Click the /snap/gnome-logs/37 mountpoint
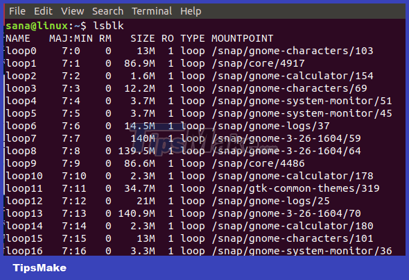The width and height of the screenshot is (409, 280). click(271, 126)
